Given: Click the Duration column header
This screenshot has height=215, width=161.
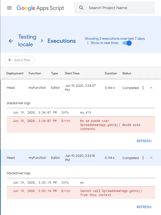Looking at the screenshot, I should 111,73.
